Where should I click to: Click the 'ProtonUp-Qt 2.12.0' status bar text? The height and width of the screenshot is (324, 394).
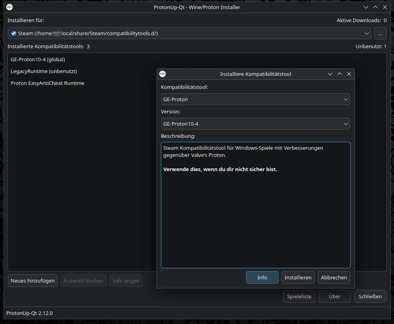click(x=30, y=313)
